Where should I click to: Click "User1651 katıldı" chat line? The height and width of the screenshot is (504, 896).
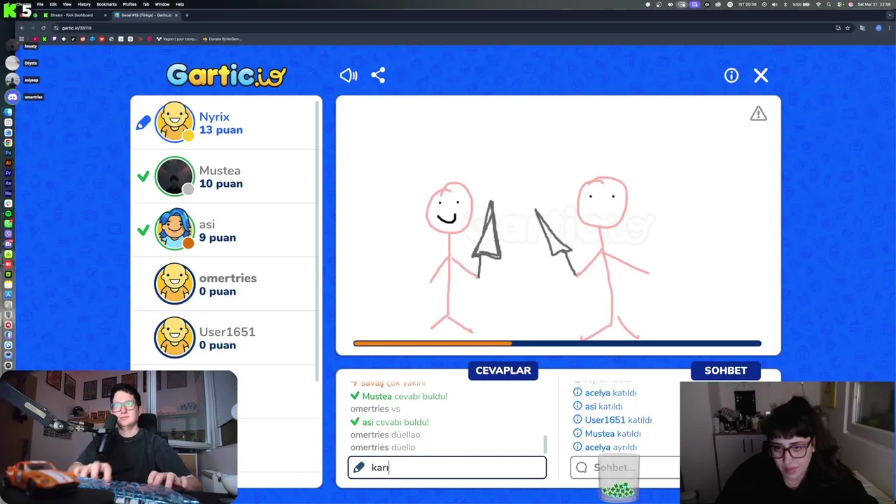618,420
